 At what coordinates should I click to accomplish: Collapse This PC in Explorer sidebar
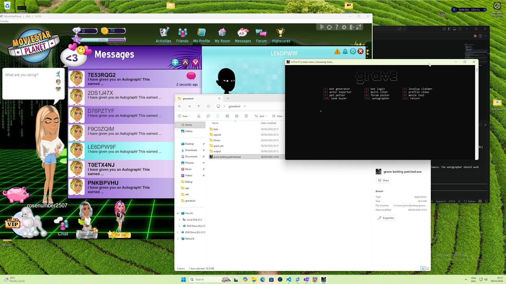tap(178, 213)
